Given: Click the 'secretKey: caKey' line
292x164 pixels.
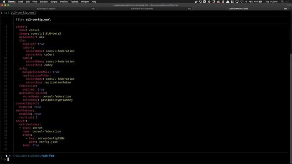Looking at the screenshot, I should pos(39,65).
